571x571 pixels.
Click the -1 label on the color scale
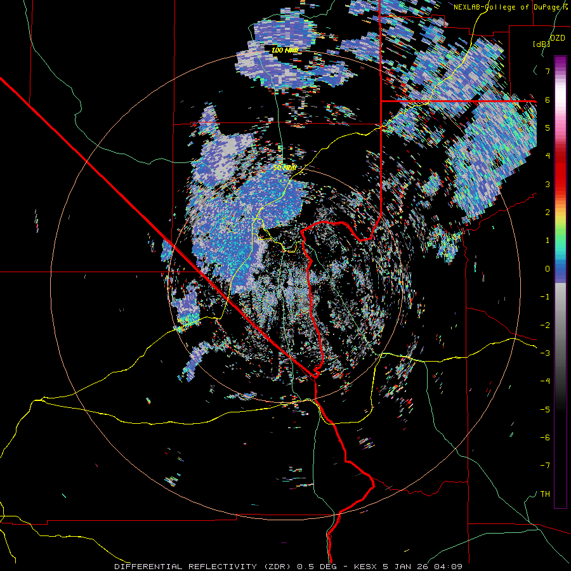(545, 297)
